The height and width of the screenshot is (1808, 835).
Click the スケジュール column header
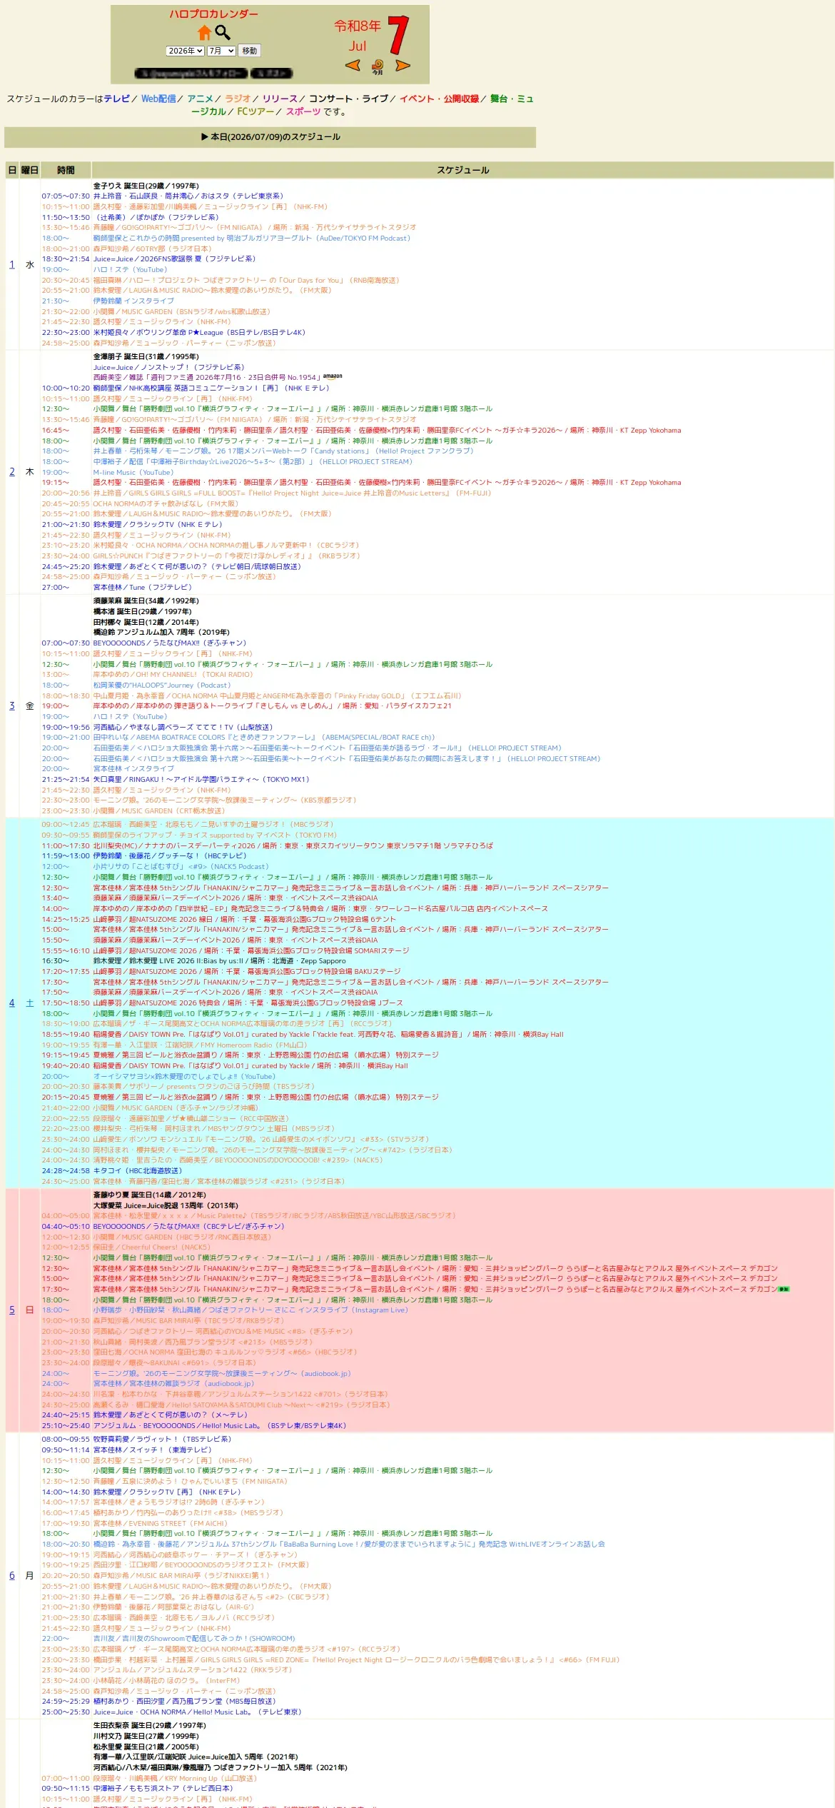(462, 170)
